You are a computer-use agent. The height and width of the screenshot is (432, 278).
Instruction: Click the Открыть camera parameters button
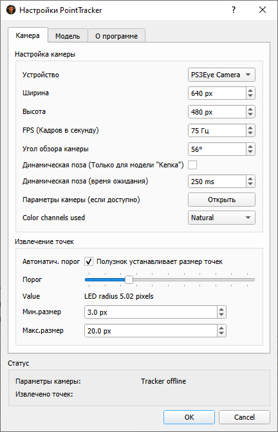coord(221,200)
